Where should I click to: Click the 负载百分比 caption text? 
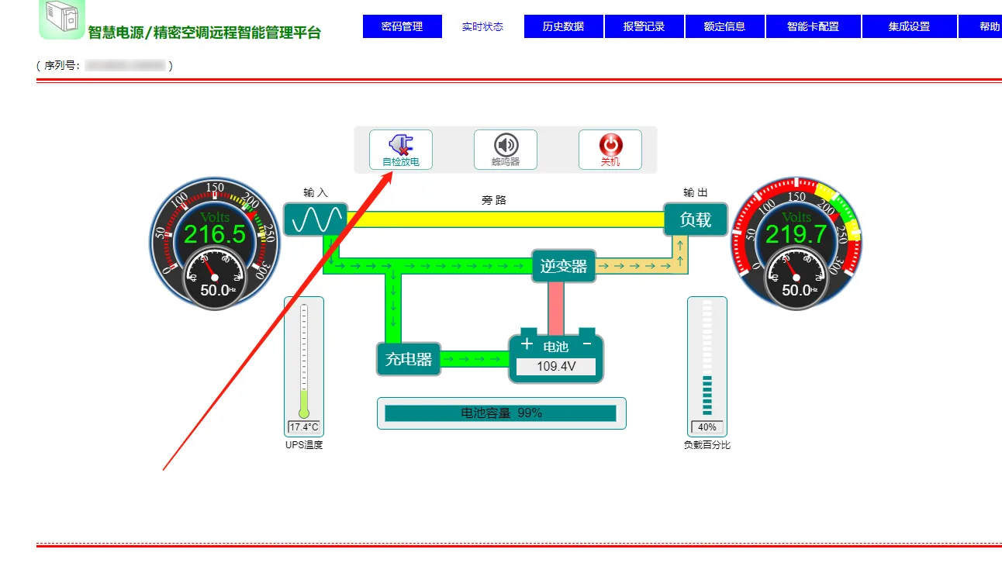click(707, 445)
